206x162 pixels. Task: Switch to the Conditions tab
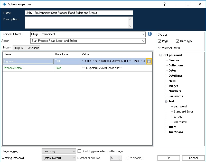pyautogui.click(x=33, y=48)
